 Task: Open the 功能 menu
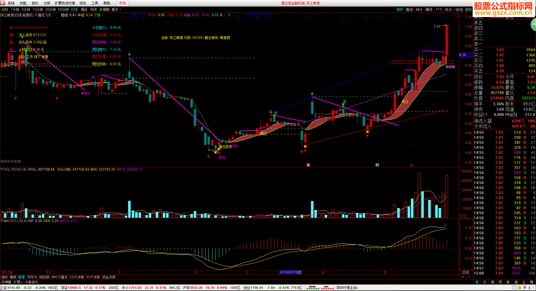(23, 3)
